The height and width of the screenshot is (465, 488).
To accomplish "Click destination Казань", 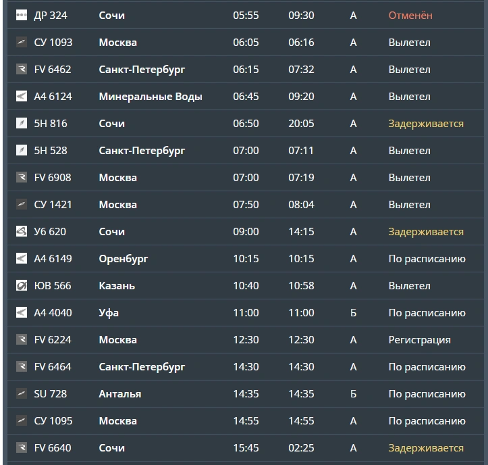I will pyautogui.click(x=117, y=286).
